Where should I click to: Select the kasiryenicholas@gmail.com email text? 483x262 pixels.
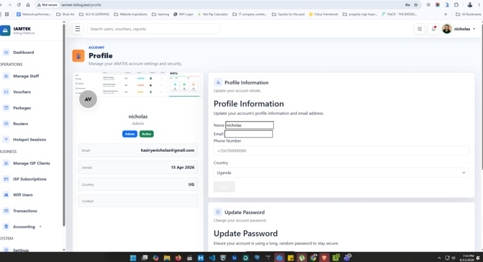168,150
